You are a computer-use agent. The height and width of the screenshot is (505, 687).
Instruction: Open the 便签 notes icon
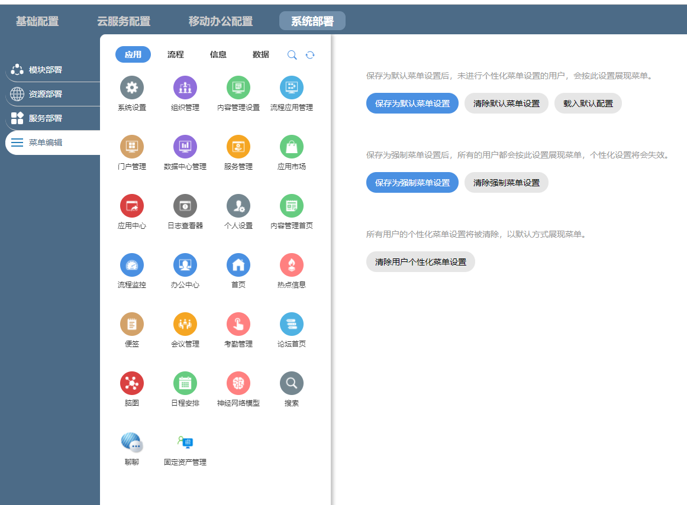(x=132, y=324)
